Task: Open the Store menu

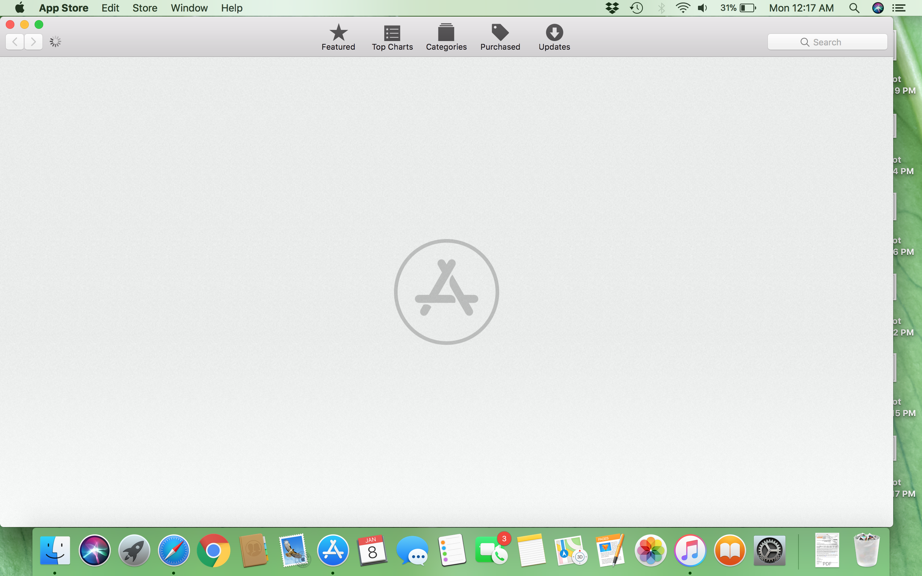Action: pyautogui.click(x=145, y=8)
